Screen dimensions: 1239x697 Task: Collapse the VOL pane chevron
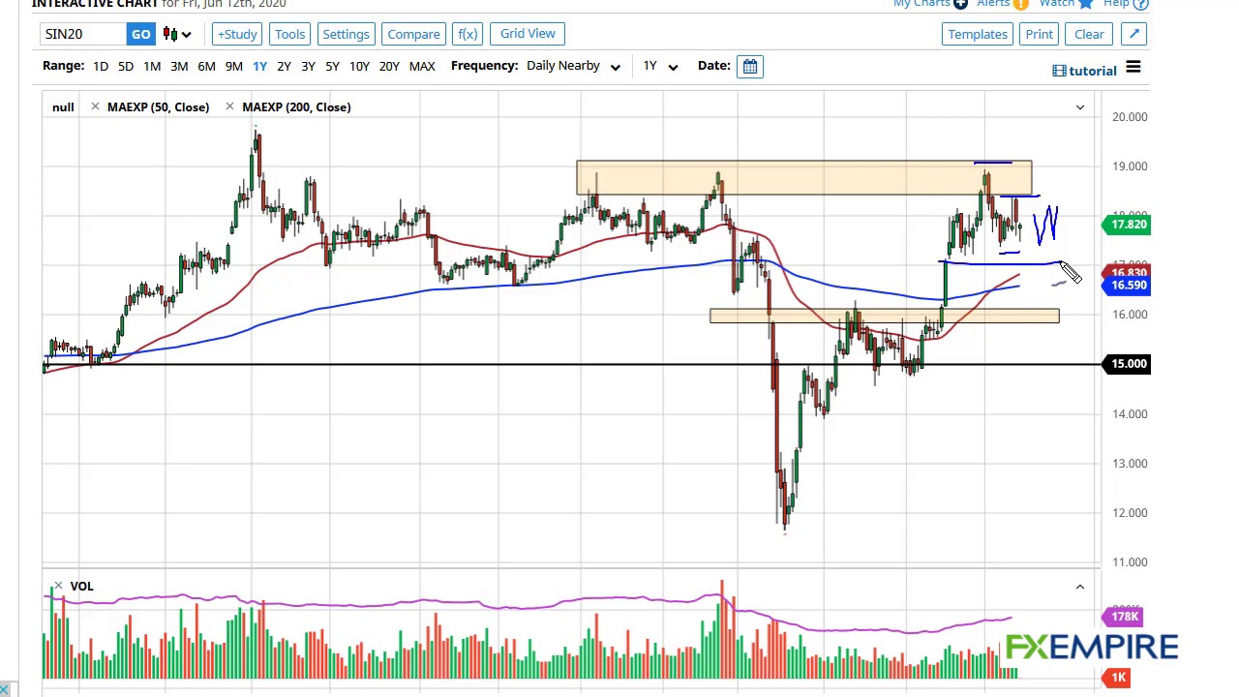click(x=1080, y=586)
